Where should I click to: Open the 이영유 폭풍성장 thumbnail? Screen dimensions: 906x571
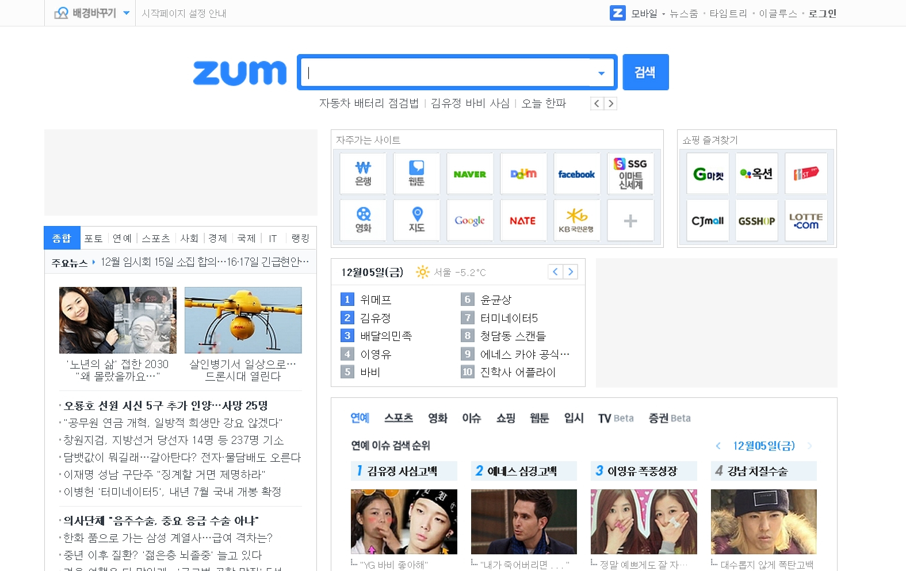click(644, 522)
